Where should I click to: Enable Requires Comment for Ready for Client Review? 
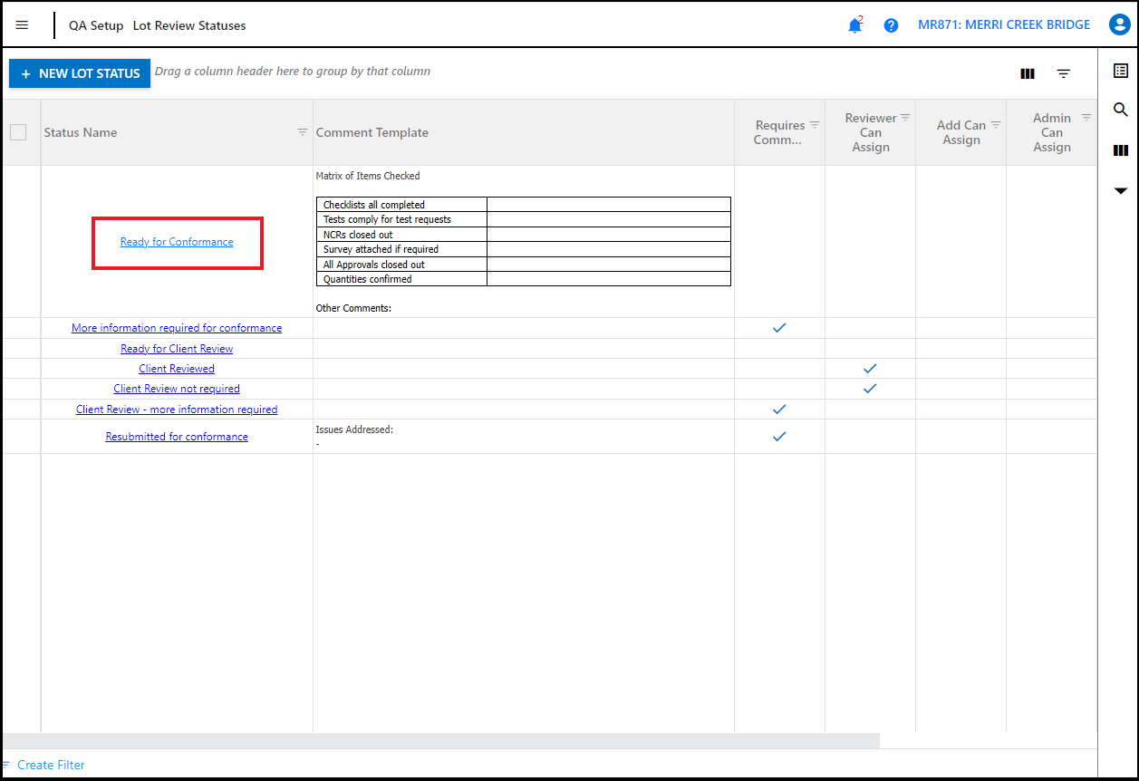(779, 348)
